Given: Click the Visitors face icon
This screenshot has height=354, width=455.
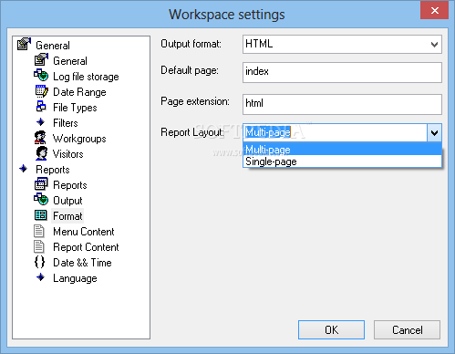Looking at the screenshot, I should pos(41,153).
